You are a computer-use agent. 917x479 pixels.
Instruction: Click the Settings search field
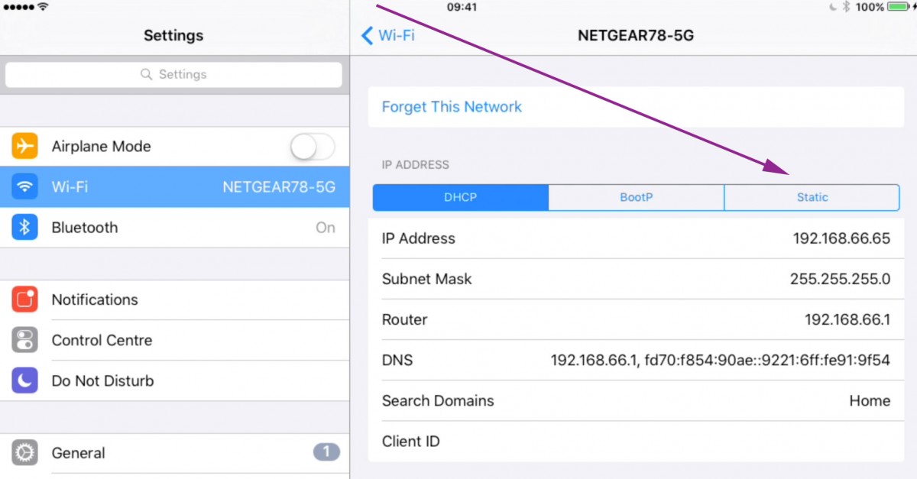click(x=173, y=74)
